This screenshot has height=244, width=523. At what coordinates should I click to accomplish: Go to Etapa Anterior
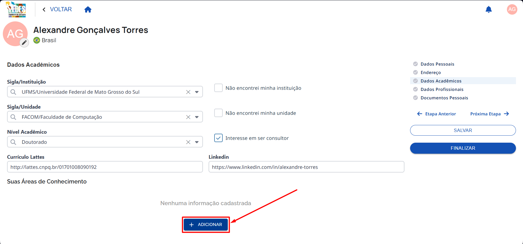(437, 114)
